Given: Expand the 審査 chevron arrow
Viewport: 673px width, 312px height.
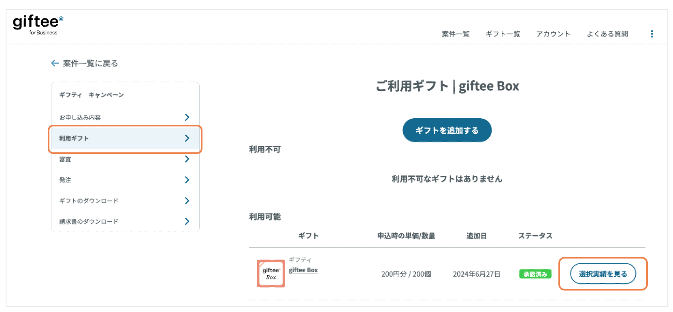Looking at the screenshot, I should 187,159.
